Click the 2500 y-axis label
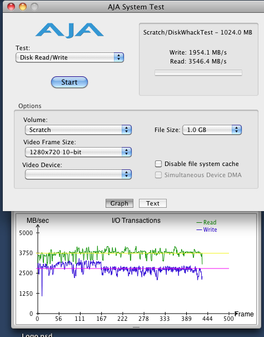The width and height of the screenshot is (264, 337). click(x=26, y=273)
